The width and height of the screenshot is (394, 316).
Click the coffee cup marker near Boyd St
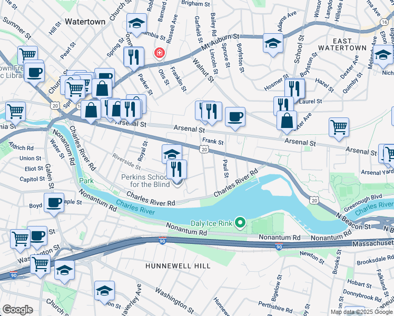click(54, 203)
